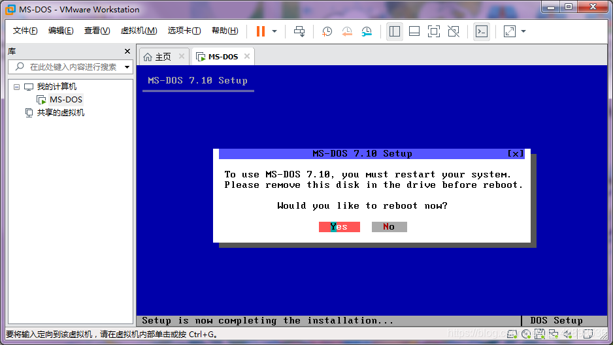613x345 pixels.
Task: Select MS-DOS VM in library tree
Action: point(65,100)
